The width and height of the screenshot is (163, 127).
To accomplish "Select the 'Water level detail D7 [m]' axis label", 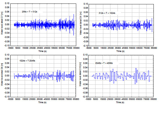I will tap(2, 23).
